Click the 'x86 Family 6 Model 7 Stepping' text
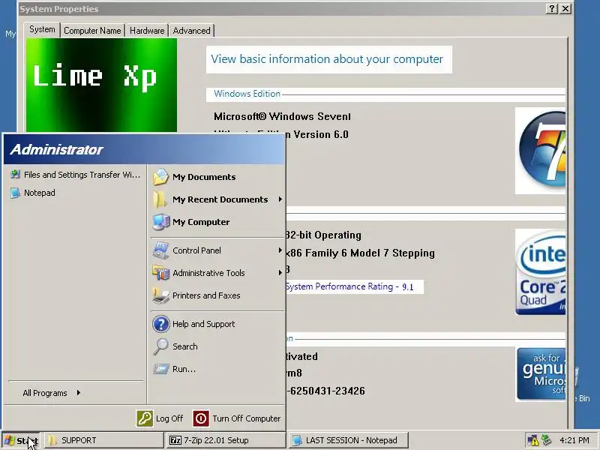Image resolution: width=600 pixels, height=450 pixels. [x=360, y=253]
